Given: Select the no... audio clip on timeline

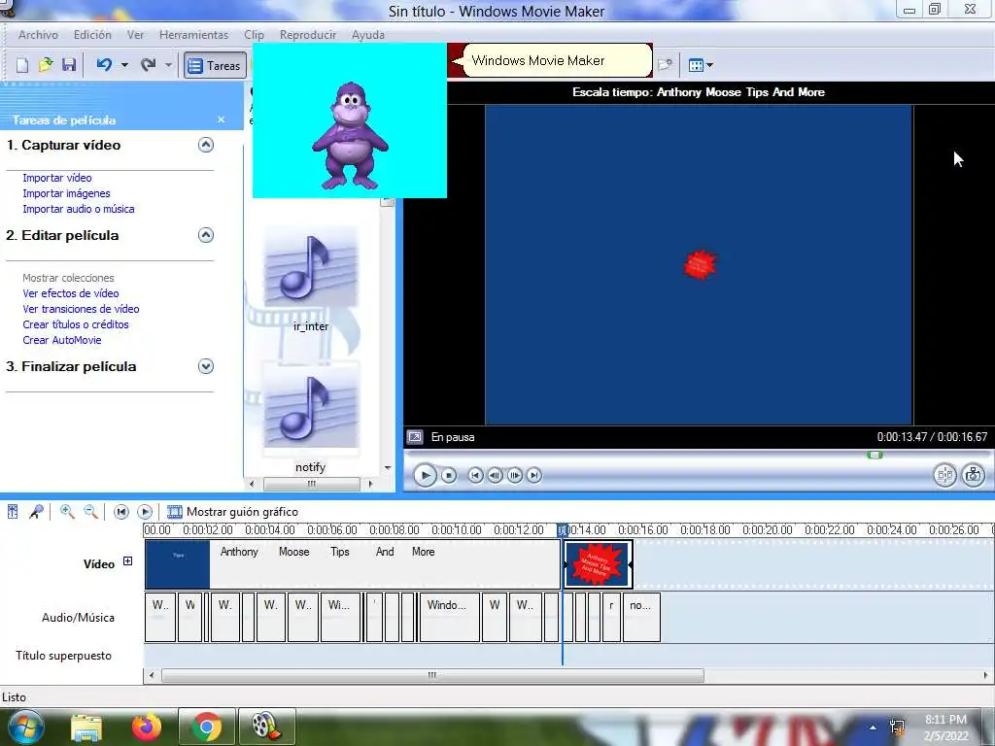Looking at the screenshot, I should click(641, 617).
